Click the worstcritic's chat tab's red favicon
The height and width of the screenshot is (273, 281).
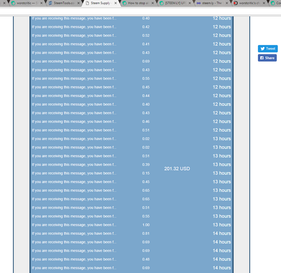point(236,3)
